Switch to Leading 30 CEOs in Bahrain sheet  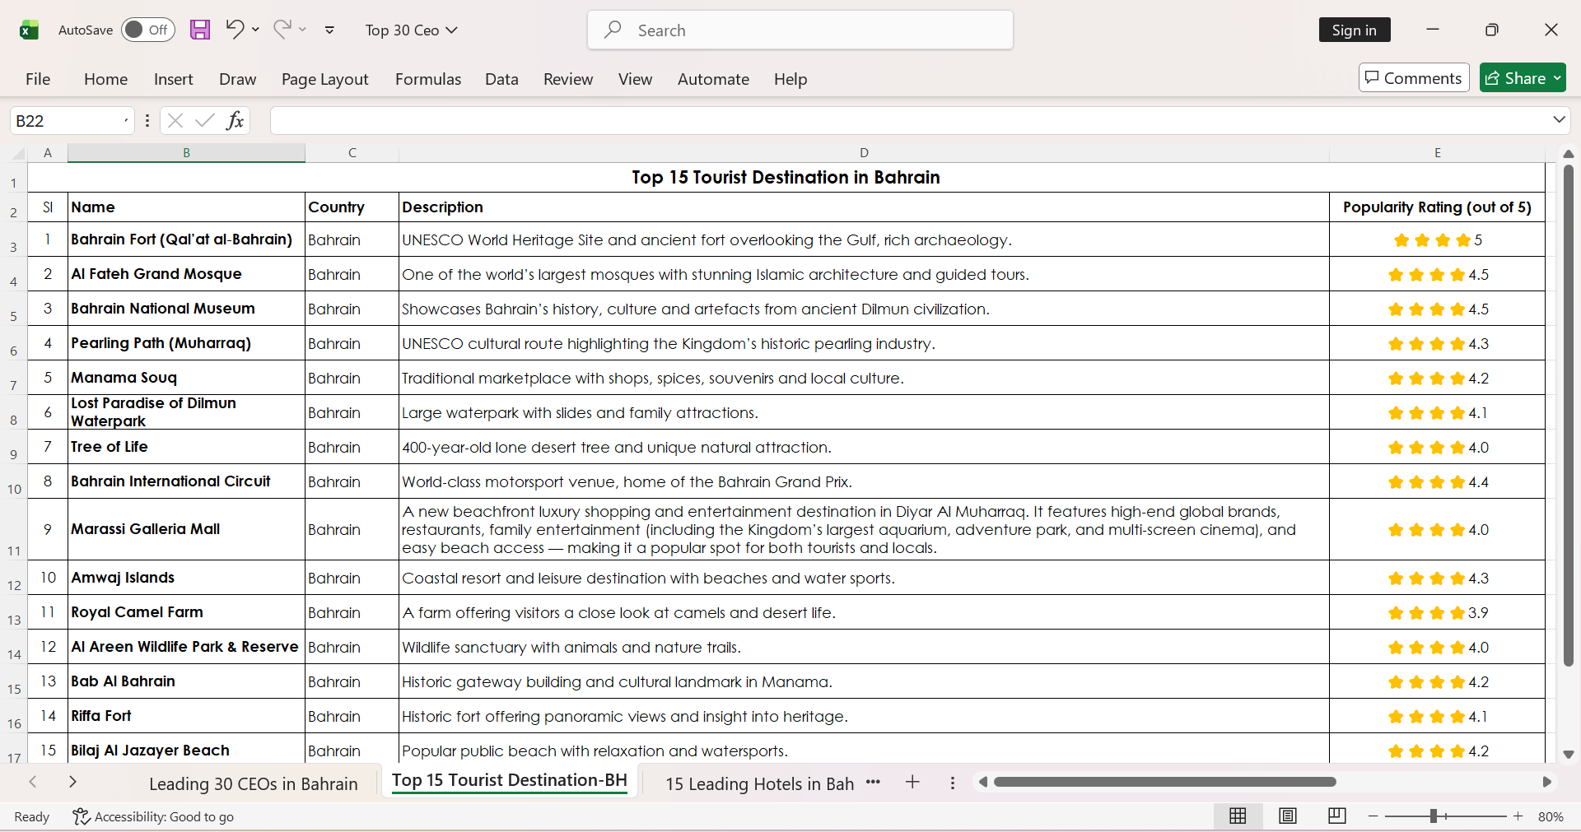(253, 783)
